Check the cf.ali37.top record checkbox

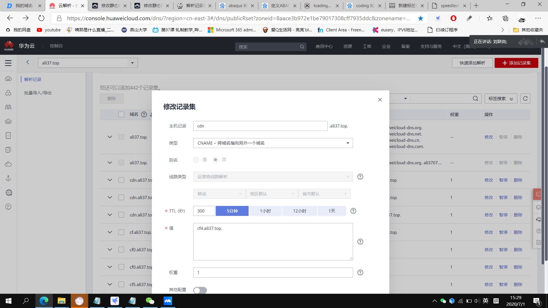pyautogui.click(x=121, y=232)
